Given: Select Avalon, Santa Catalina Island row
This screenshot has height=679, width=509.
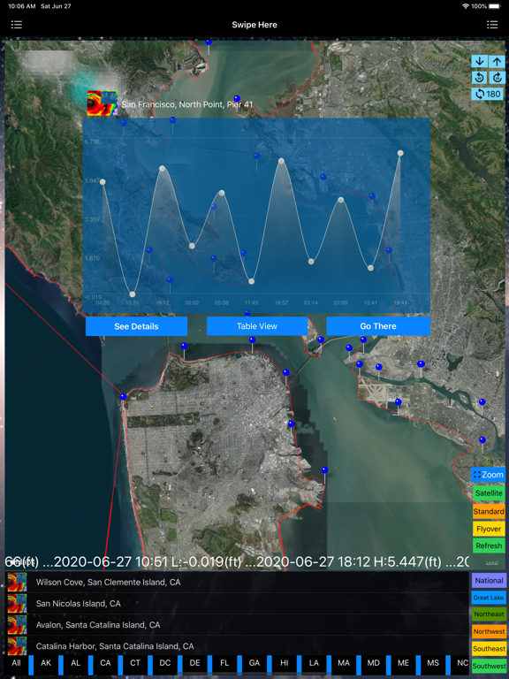Looking at the screenshot, I should click(237, 624).
